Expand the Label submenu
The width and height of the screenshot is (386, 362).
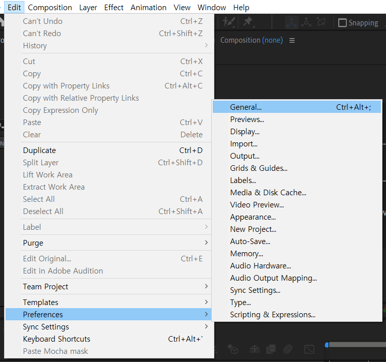point(109,227)
